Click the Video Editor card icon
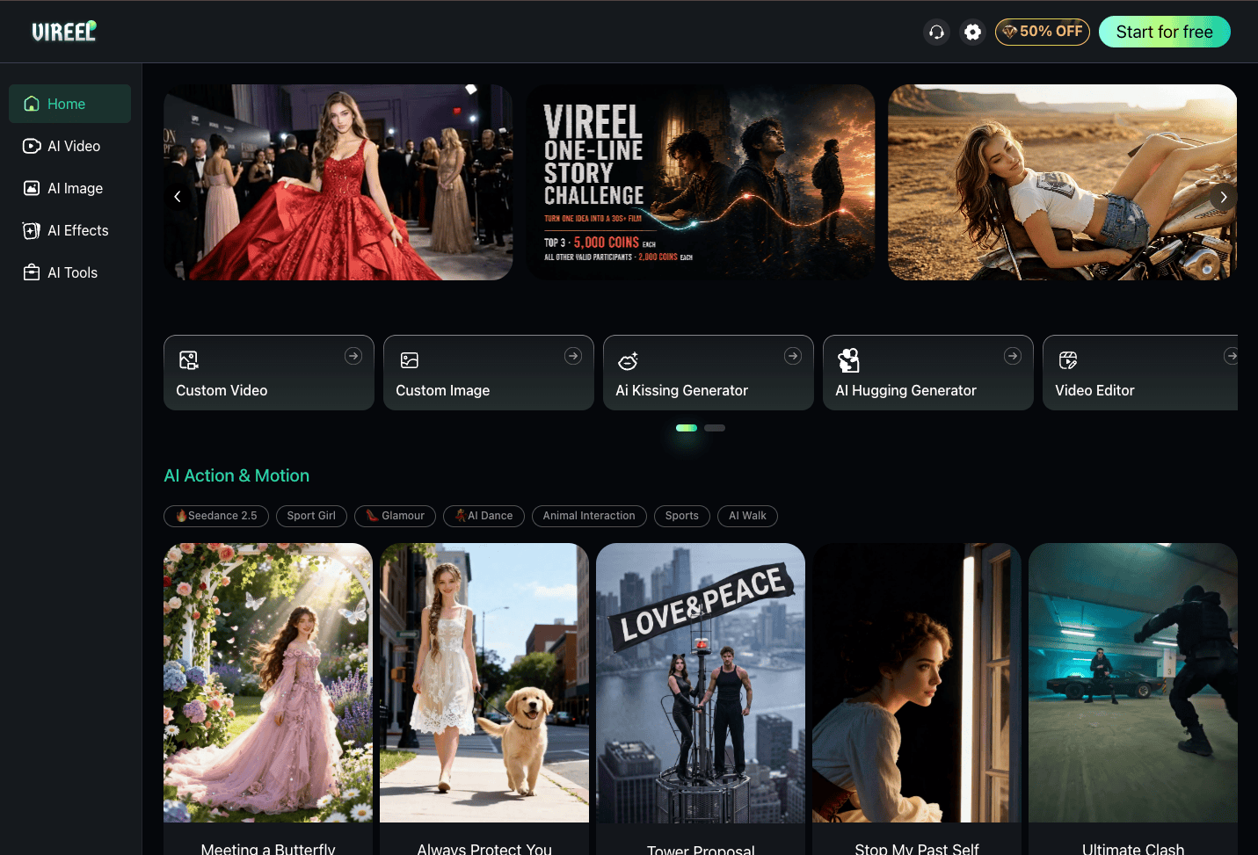This screenshot has width=1258, height=855. [x=1068, y=360]
